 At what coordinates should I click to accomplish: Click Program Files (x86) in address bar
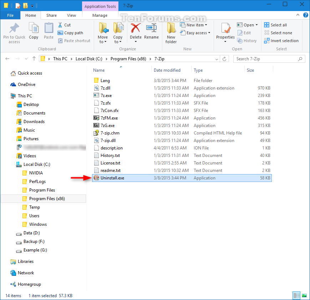[128, 59]
